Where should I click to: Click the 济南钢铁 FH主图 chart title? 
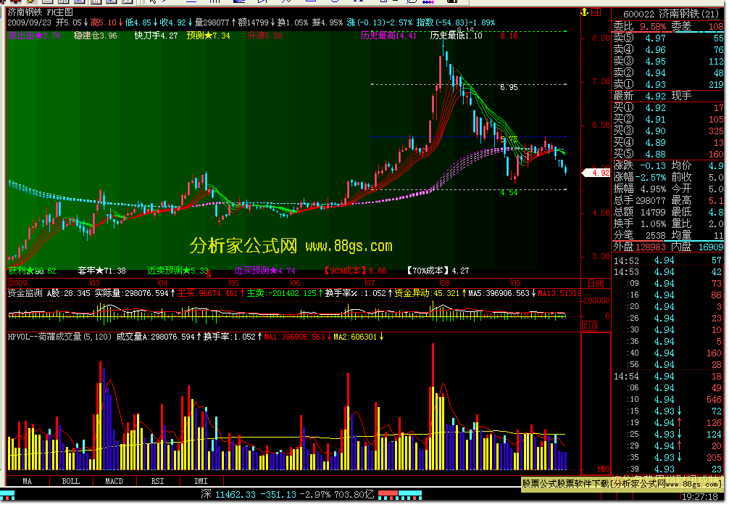point(41,12)
